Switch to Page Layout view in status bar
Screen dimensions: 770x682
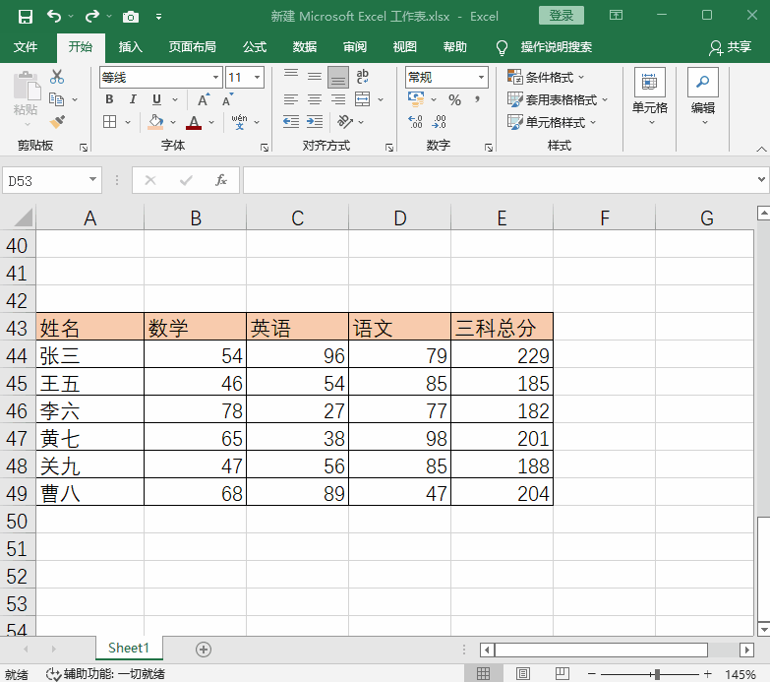tap(523, 674)
